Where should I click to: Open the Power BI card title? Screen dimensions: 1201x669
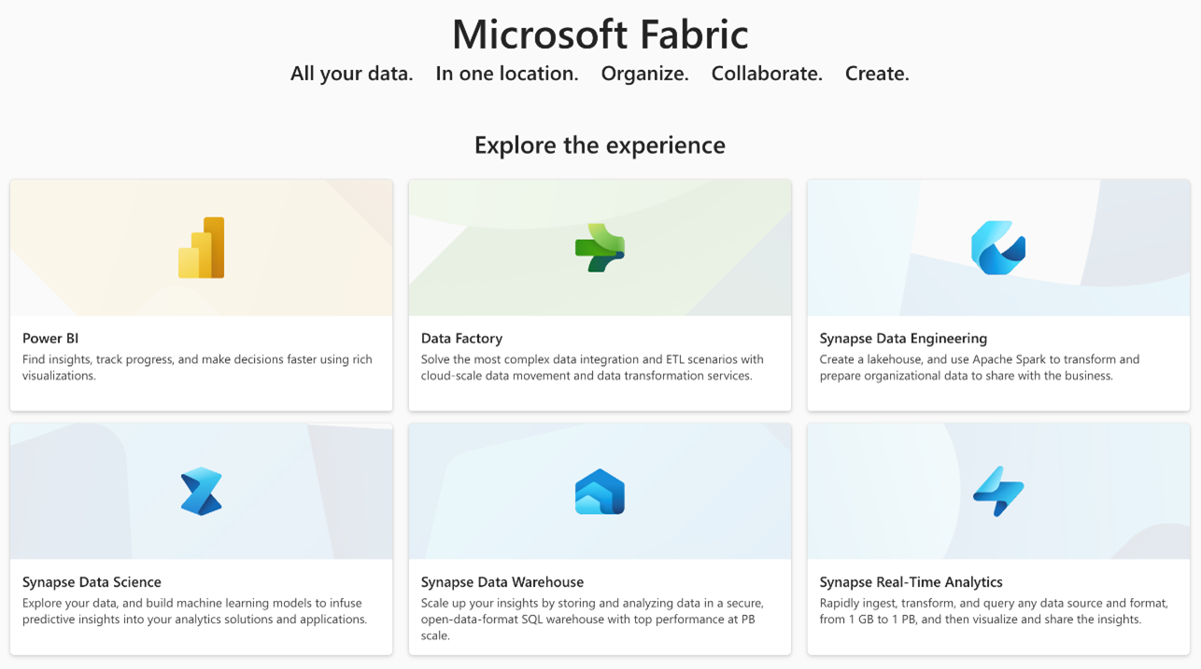point(51,339)
